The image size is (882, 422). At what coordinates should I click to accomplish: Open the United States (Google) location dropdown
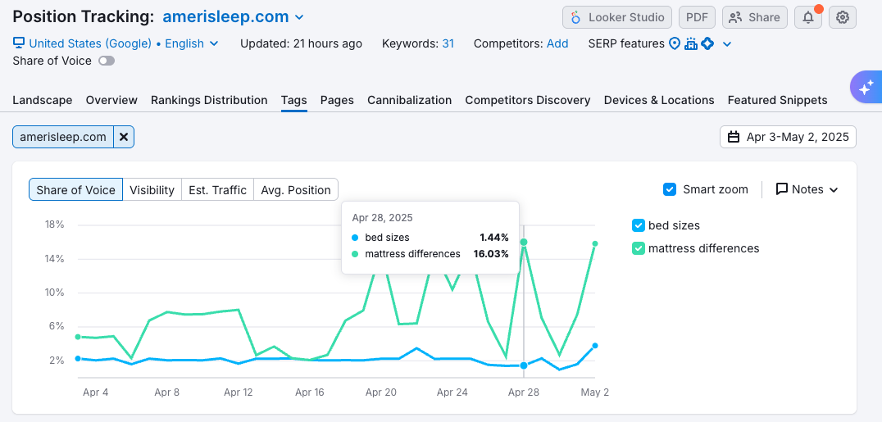coord(116,43)
